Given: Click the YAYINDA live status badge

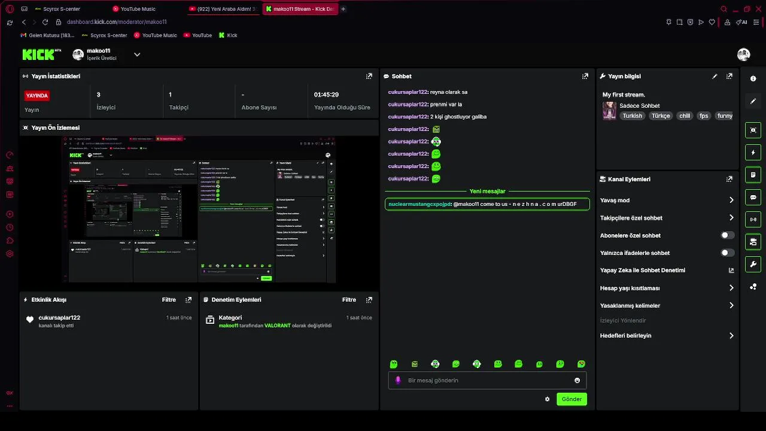Looking at the screenshot, I should [37, 96].
